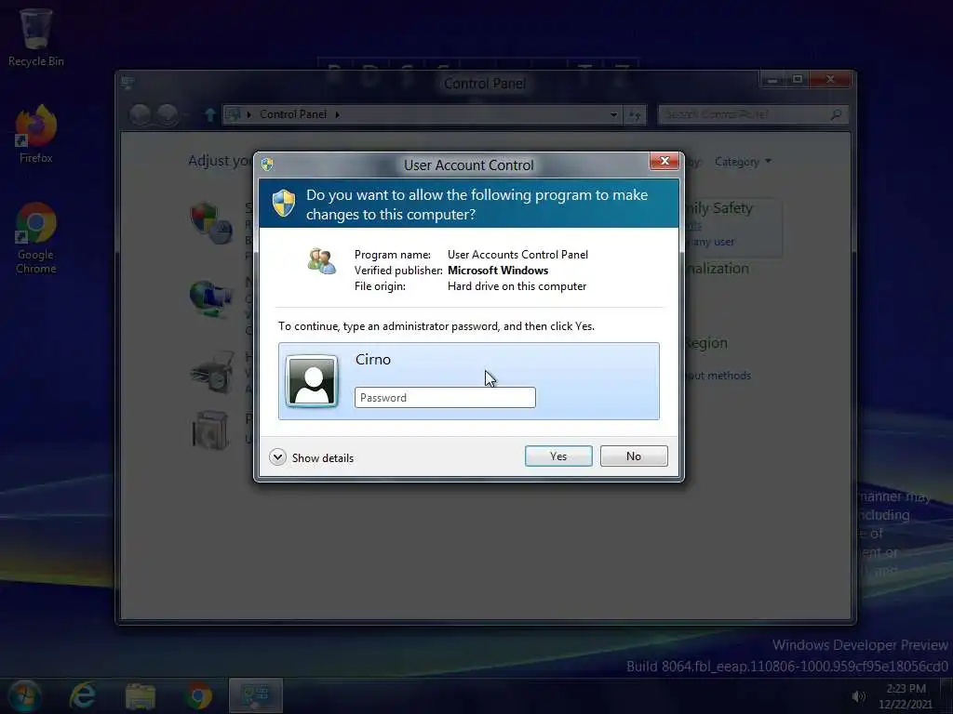Click the small shield icon in UAC title bar
Viewport: 953px width, 714px height.
point(267,164)
